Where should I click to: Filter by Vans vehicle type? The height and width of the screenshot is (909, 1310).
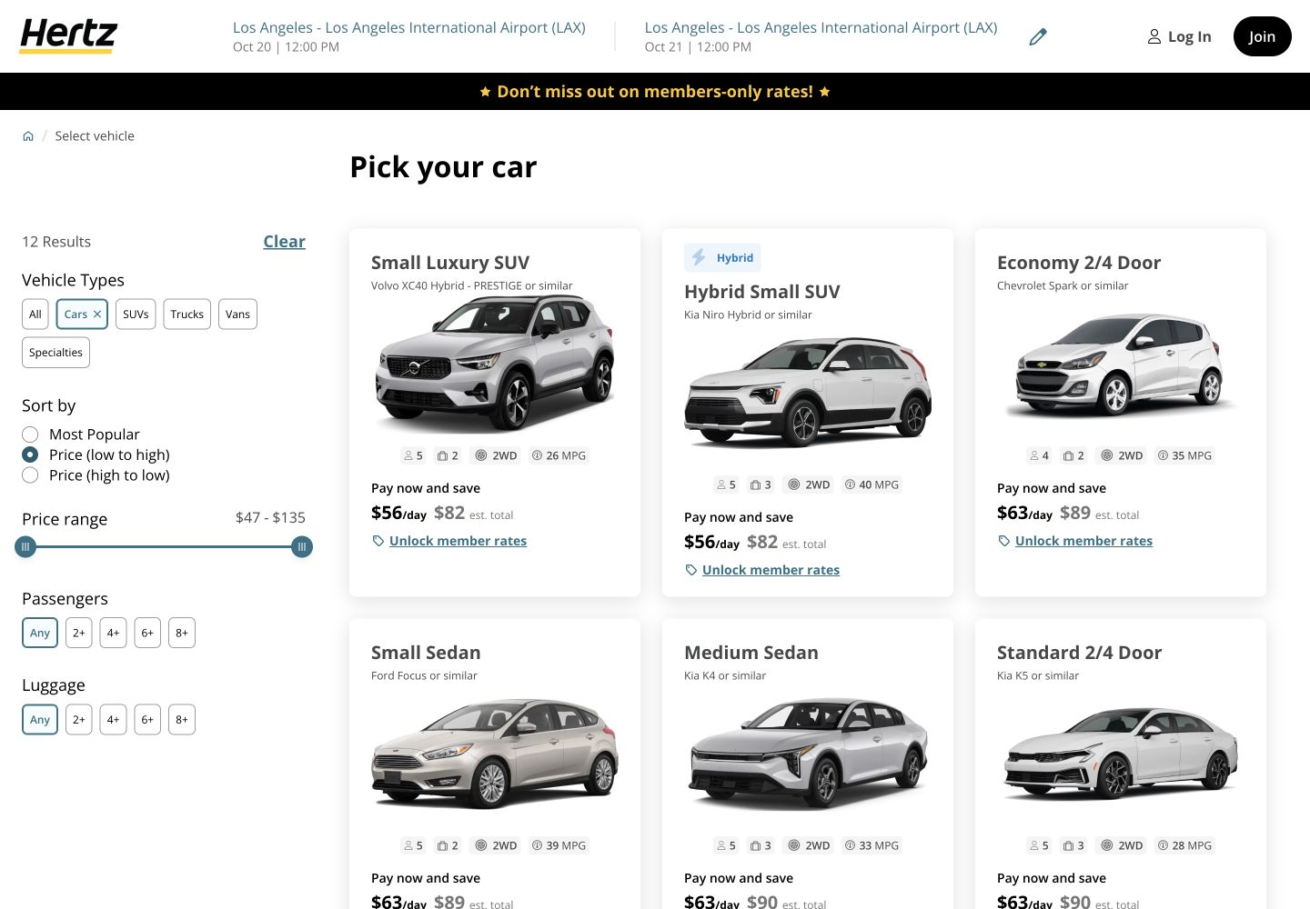coord(237,315)
